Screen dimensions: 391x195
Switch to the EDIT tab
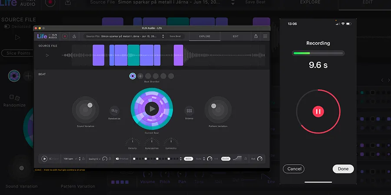pyautogui.click(x=235, y=36)
